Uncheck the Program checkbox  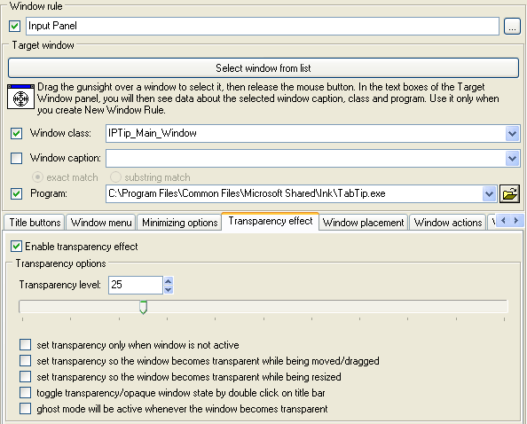(x=17, y=194)
